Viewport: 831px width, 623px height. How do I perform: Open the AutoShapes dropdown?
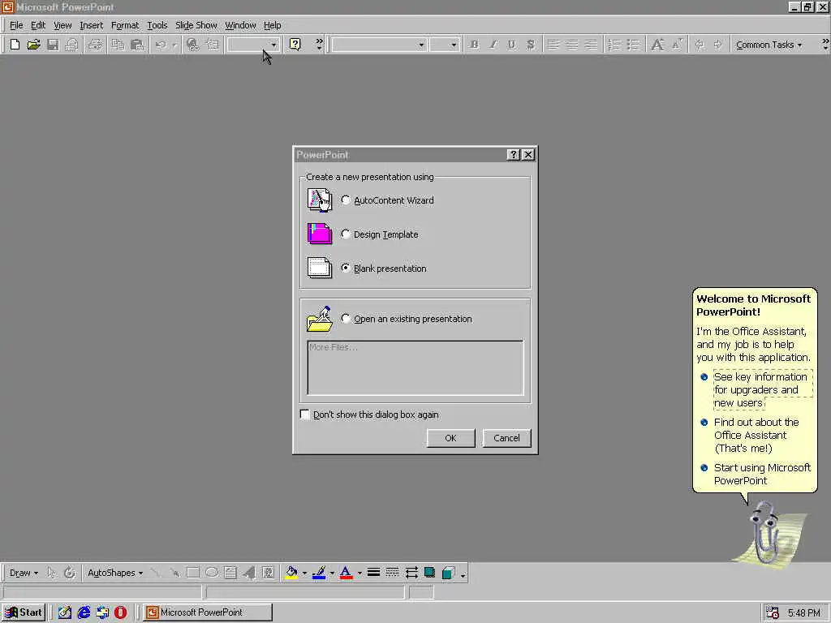[115, 573]
